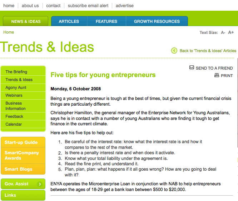The height and width of the screenshot is (201, 238).
Task: Click the subscribe email alert link
Action: click(x=88, y=6)
